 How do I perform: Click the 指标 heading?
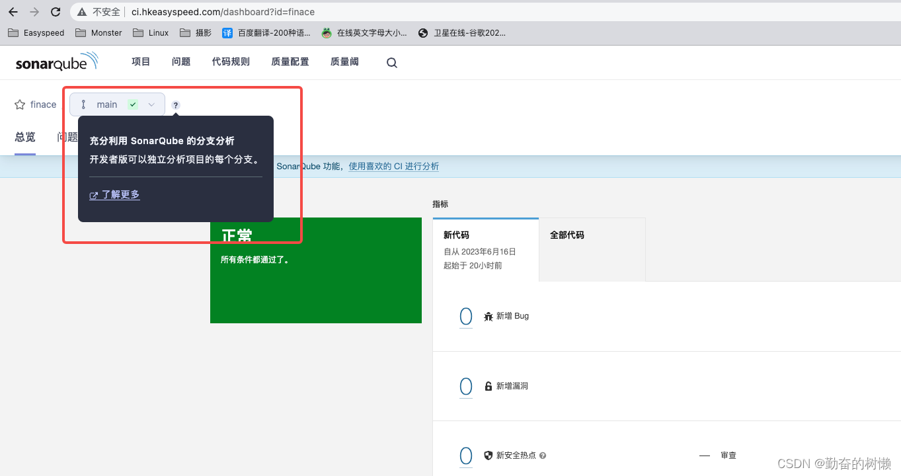coord(440,204)
